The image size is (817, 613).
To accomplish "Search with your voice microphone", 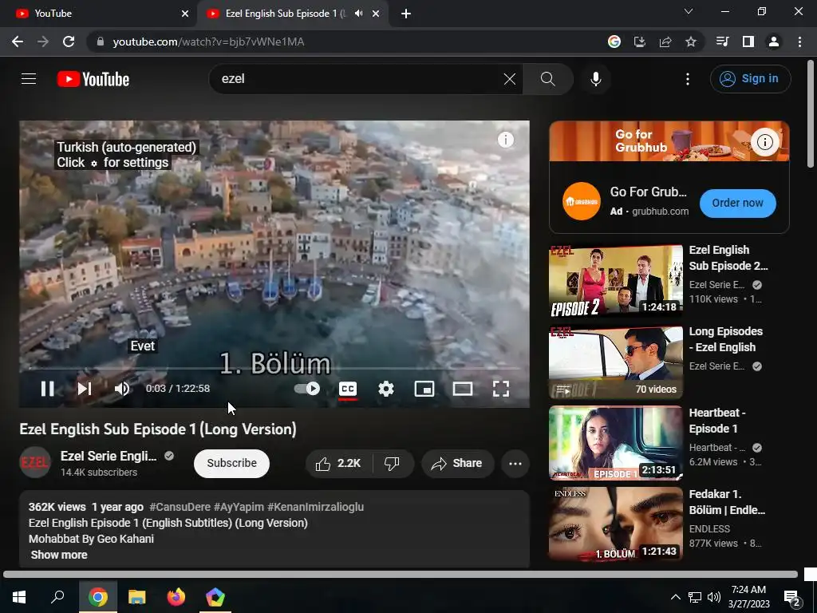I will 596,79.
